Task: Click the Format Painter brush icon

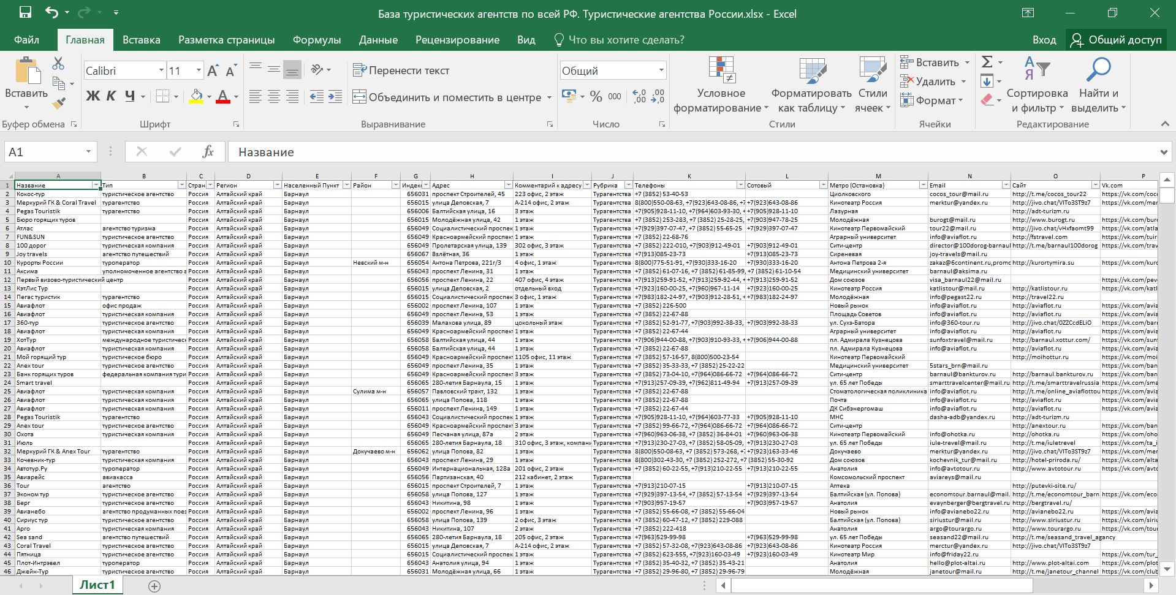Action: tap(59, 104)
